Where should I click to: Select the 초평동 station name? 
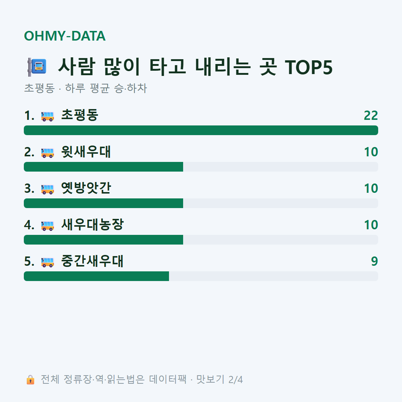click(x=80, y=115)
